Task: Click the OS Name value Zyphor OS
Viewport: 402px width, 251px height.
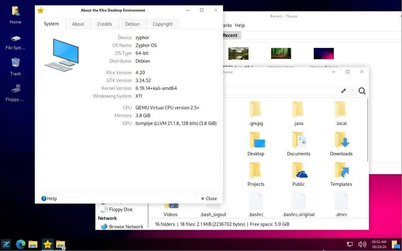Action: [146, 45]
